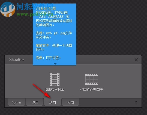
Task: Click the 动画转逐帧图表 label text
Action: tap(92, 89)
